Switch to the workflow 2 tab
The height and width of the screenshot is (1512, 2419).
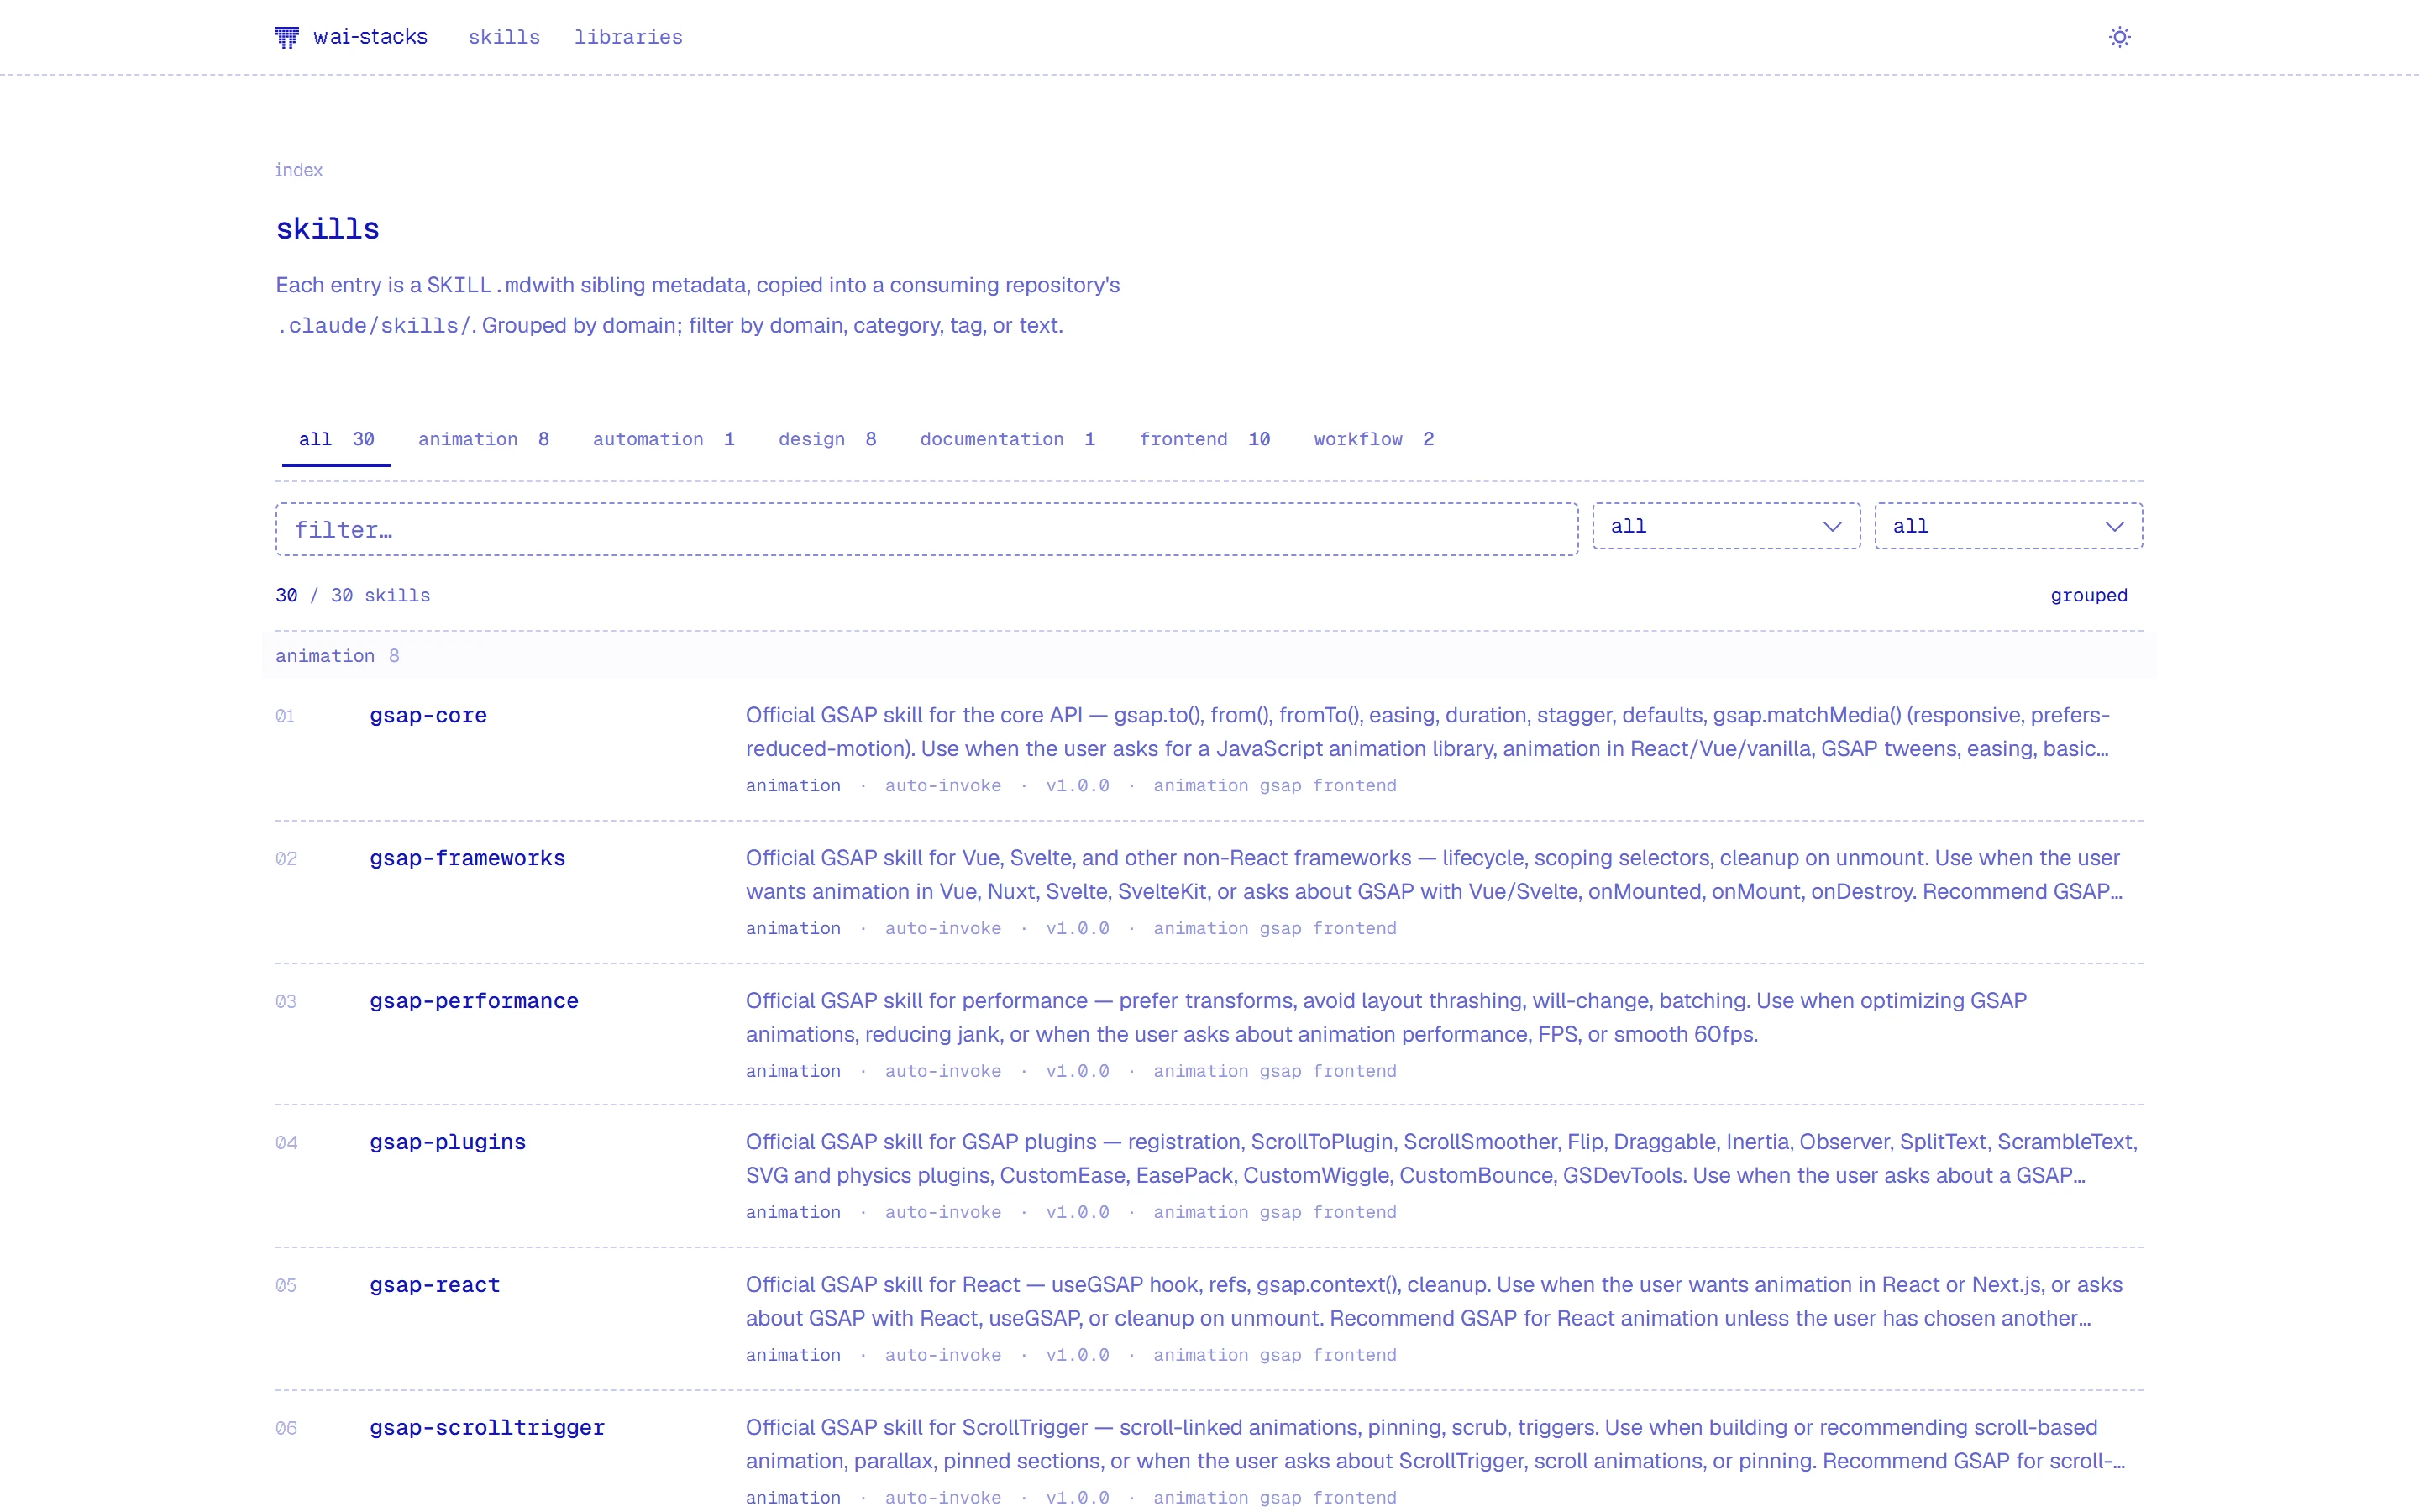coord(1373,439)
